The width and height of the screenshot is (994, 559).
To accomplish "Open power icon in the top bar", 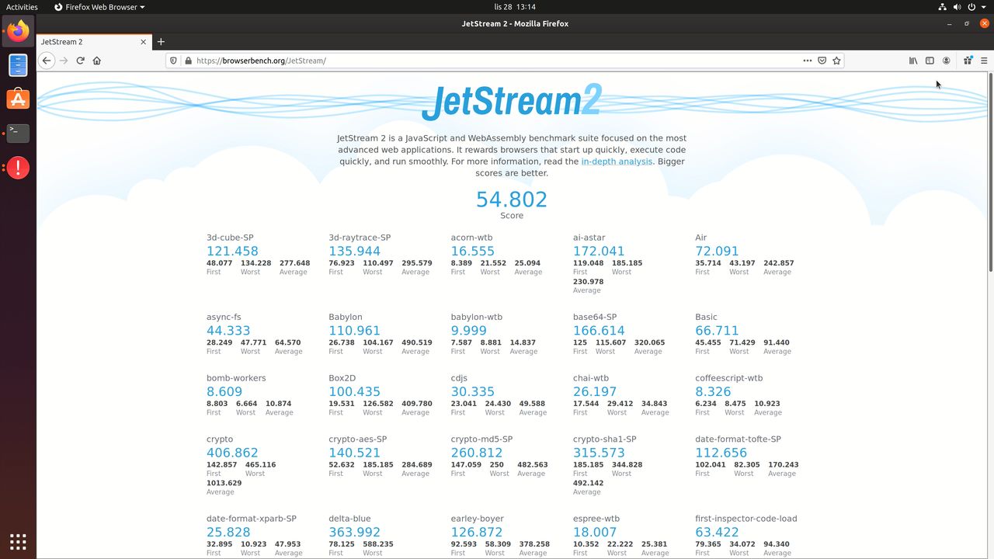I will click(971, 7).
